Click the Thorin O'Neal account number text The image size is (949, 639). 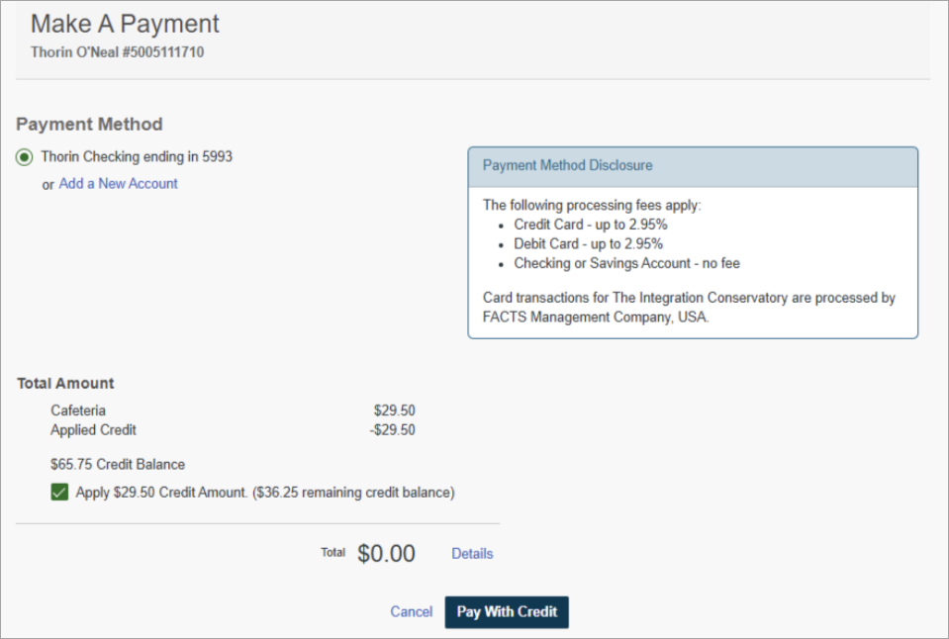pos(115,51)
